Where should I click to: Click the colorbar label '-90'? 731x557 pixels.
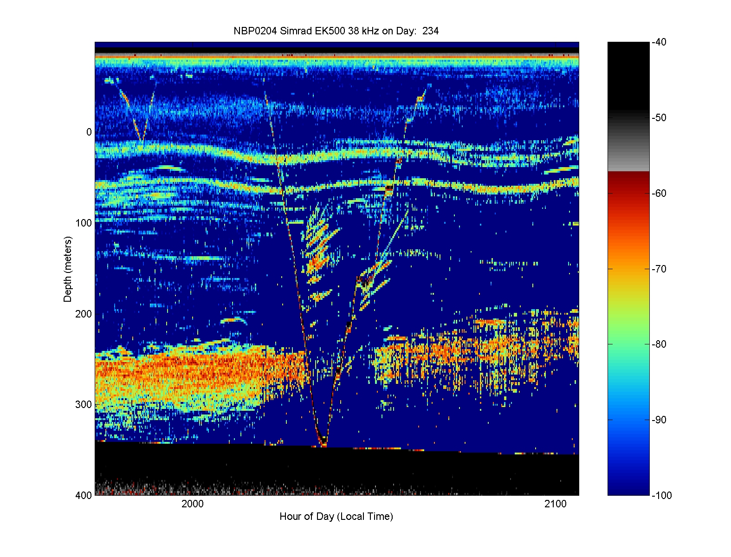[x=659, y=420]
